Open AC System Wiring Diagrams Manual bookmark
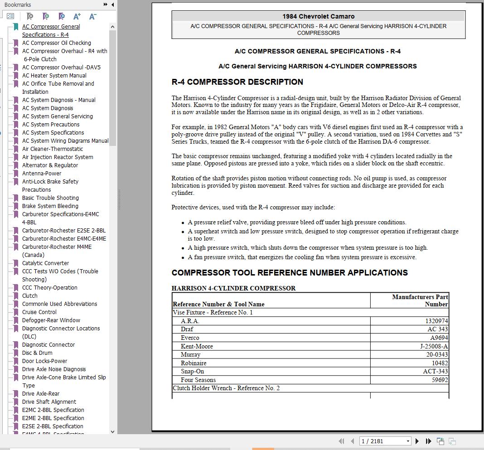Image resolution: width=484 pixels, height=450 pixels. click(65, 141)
